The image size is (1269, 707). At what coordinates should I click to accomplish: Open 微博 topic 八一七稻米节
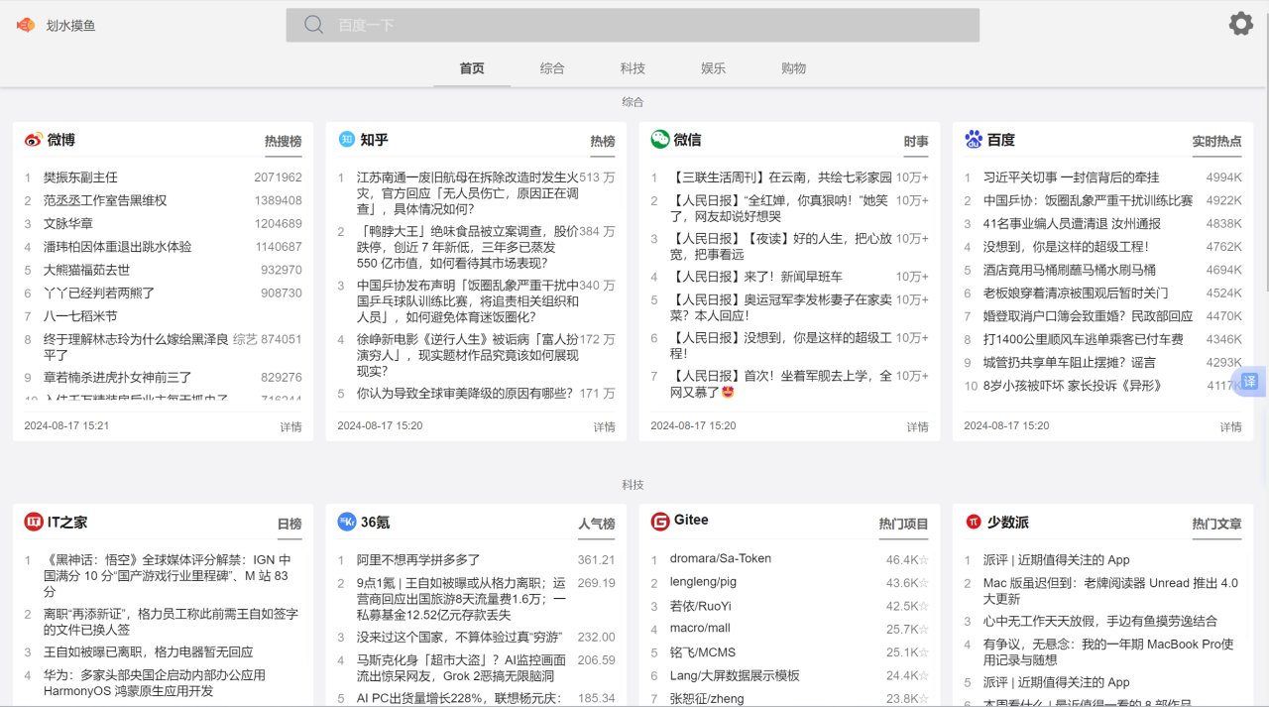tap(80, 316)
